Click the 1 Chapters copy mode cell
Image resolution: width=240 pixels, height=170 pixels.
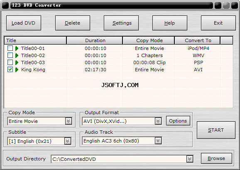pos(150,55)
